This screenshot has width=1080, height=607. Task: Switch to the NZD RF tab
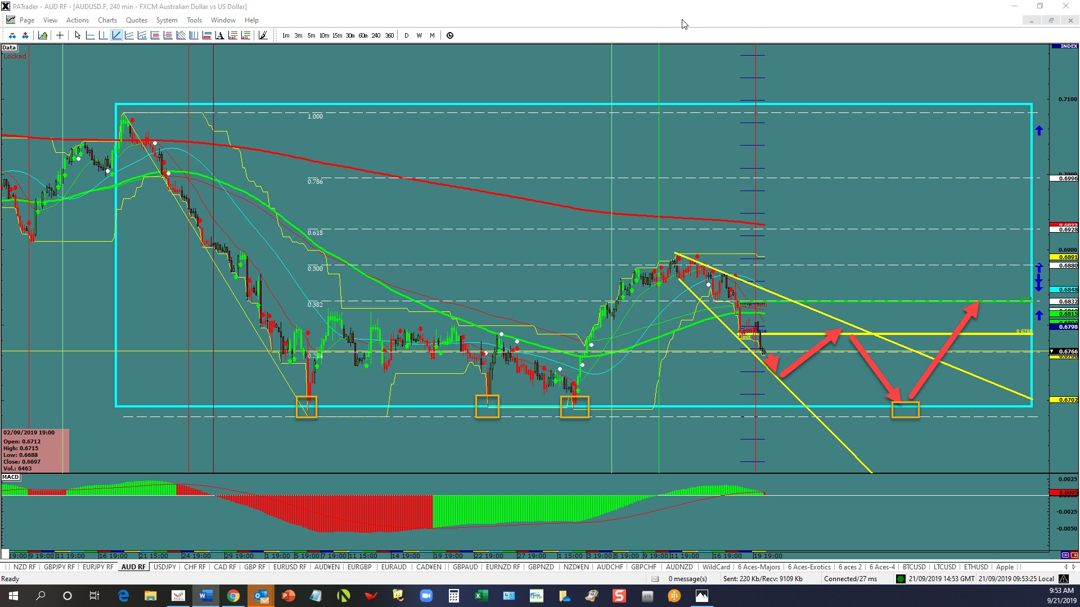(x=24, y=567)
